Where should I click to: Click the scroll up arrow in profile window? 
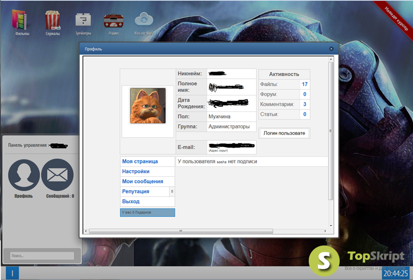tap(331, 59)
